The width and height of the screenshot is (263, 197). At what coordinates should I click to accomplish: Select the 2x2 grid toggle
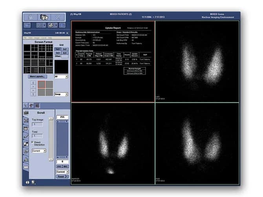click(x=65, y=49)
